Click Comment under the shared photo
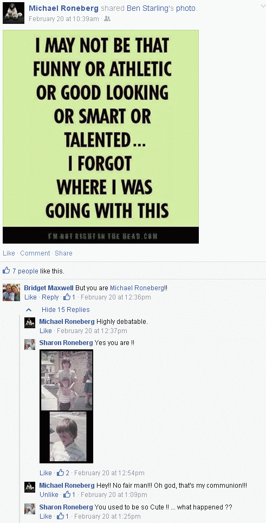 (x=35, y=253)
